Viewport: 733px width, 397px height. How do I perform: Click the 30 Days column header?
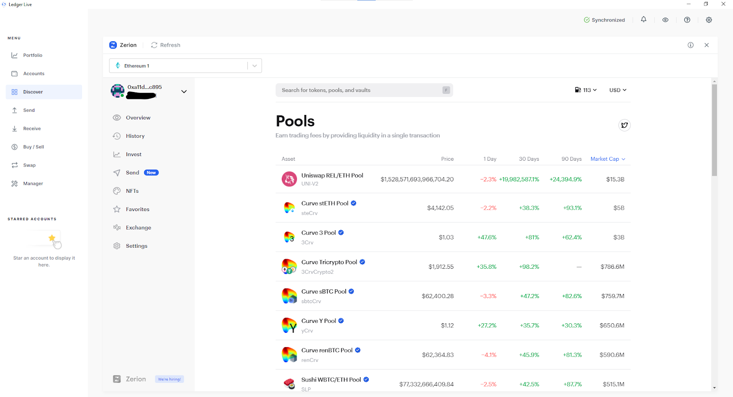point(529,159)
